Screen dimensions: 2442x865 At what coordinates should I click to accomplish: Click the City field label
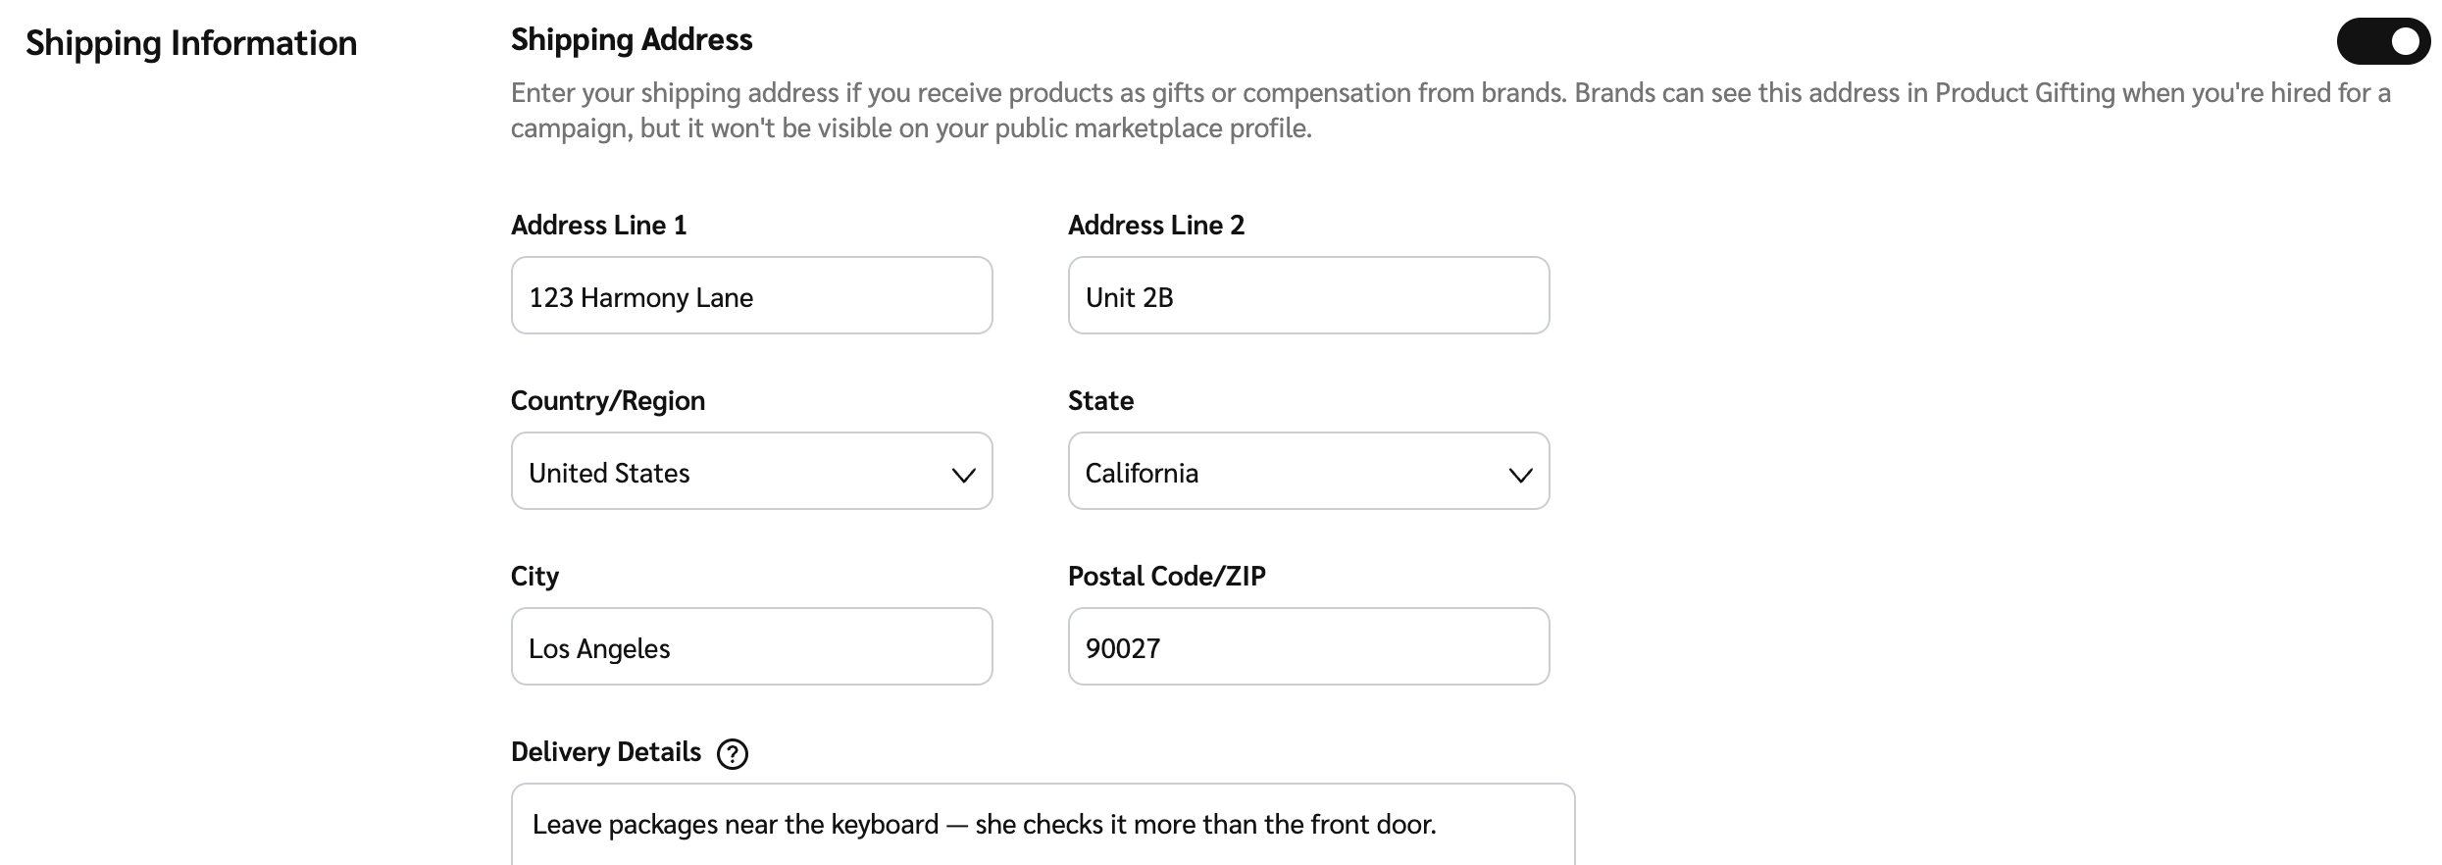[534, 576]
